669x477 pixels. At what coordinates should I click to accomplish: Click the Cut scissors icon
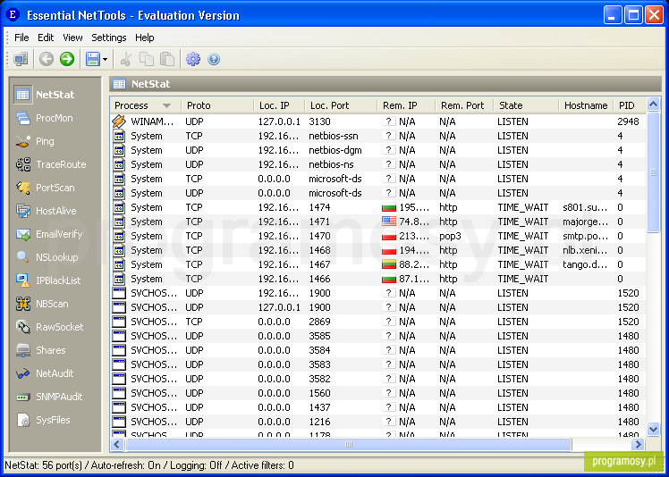(126, 59)
